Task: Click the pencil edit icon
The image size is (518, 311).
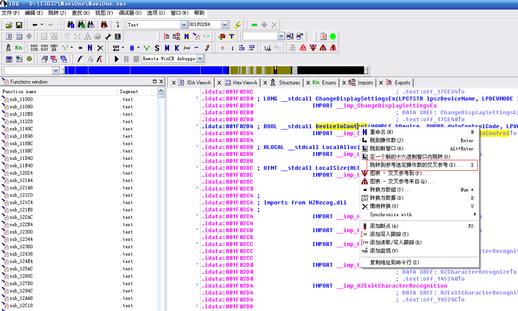Action: coord(207,48)
